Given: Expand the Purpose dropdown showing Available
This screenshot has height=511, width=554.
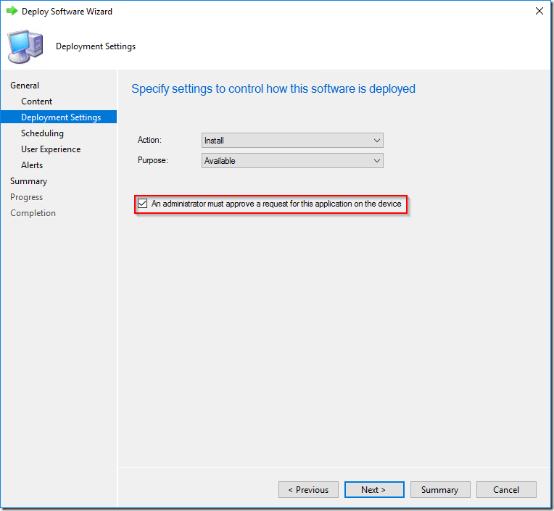Looking at the screenshot, I should pos(292,161).
